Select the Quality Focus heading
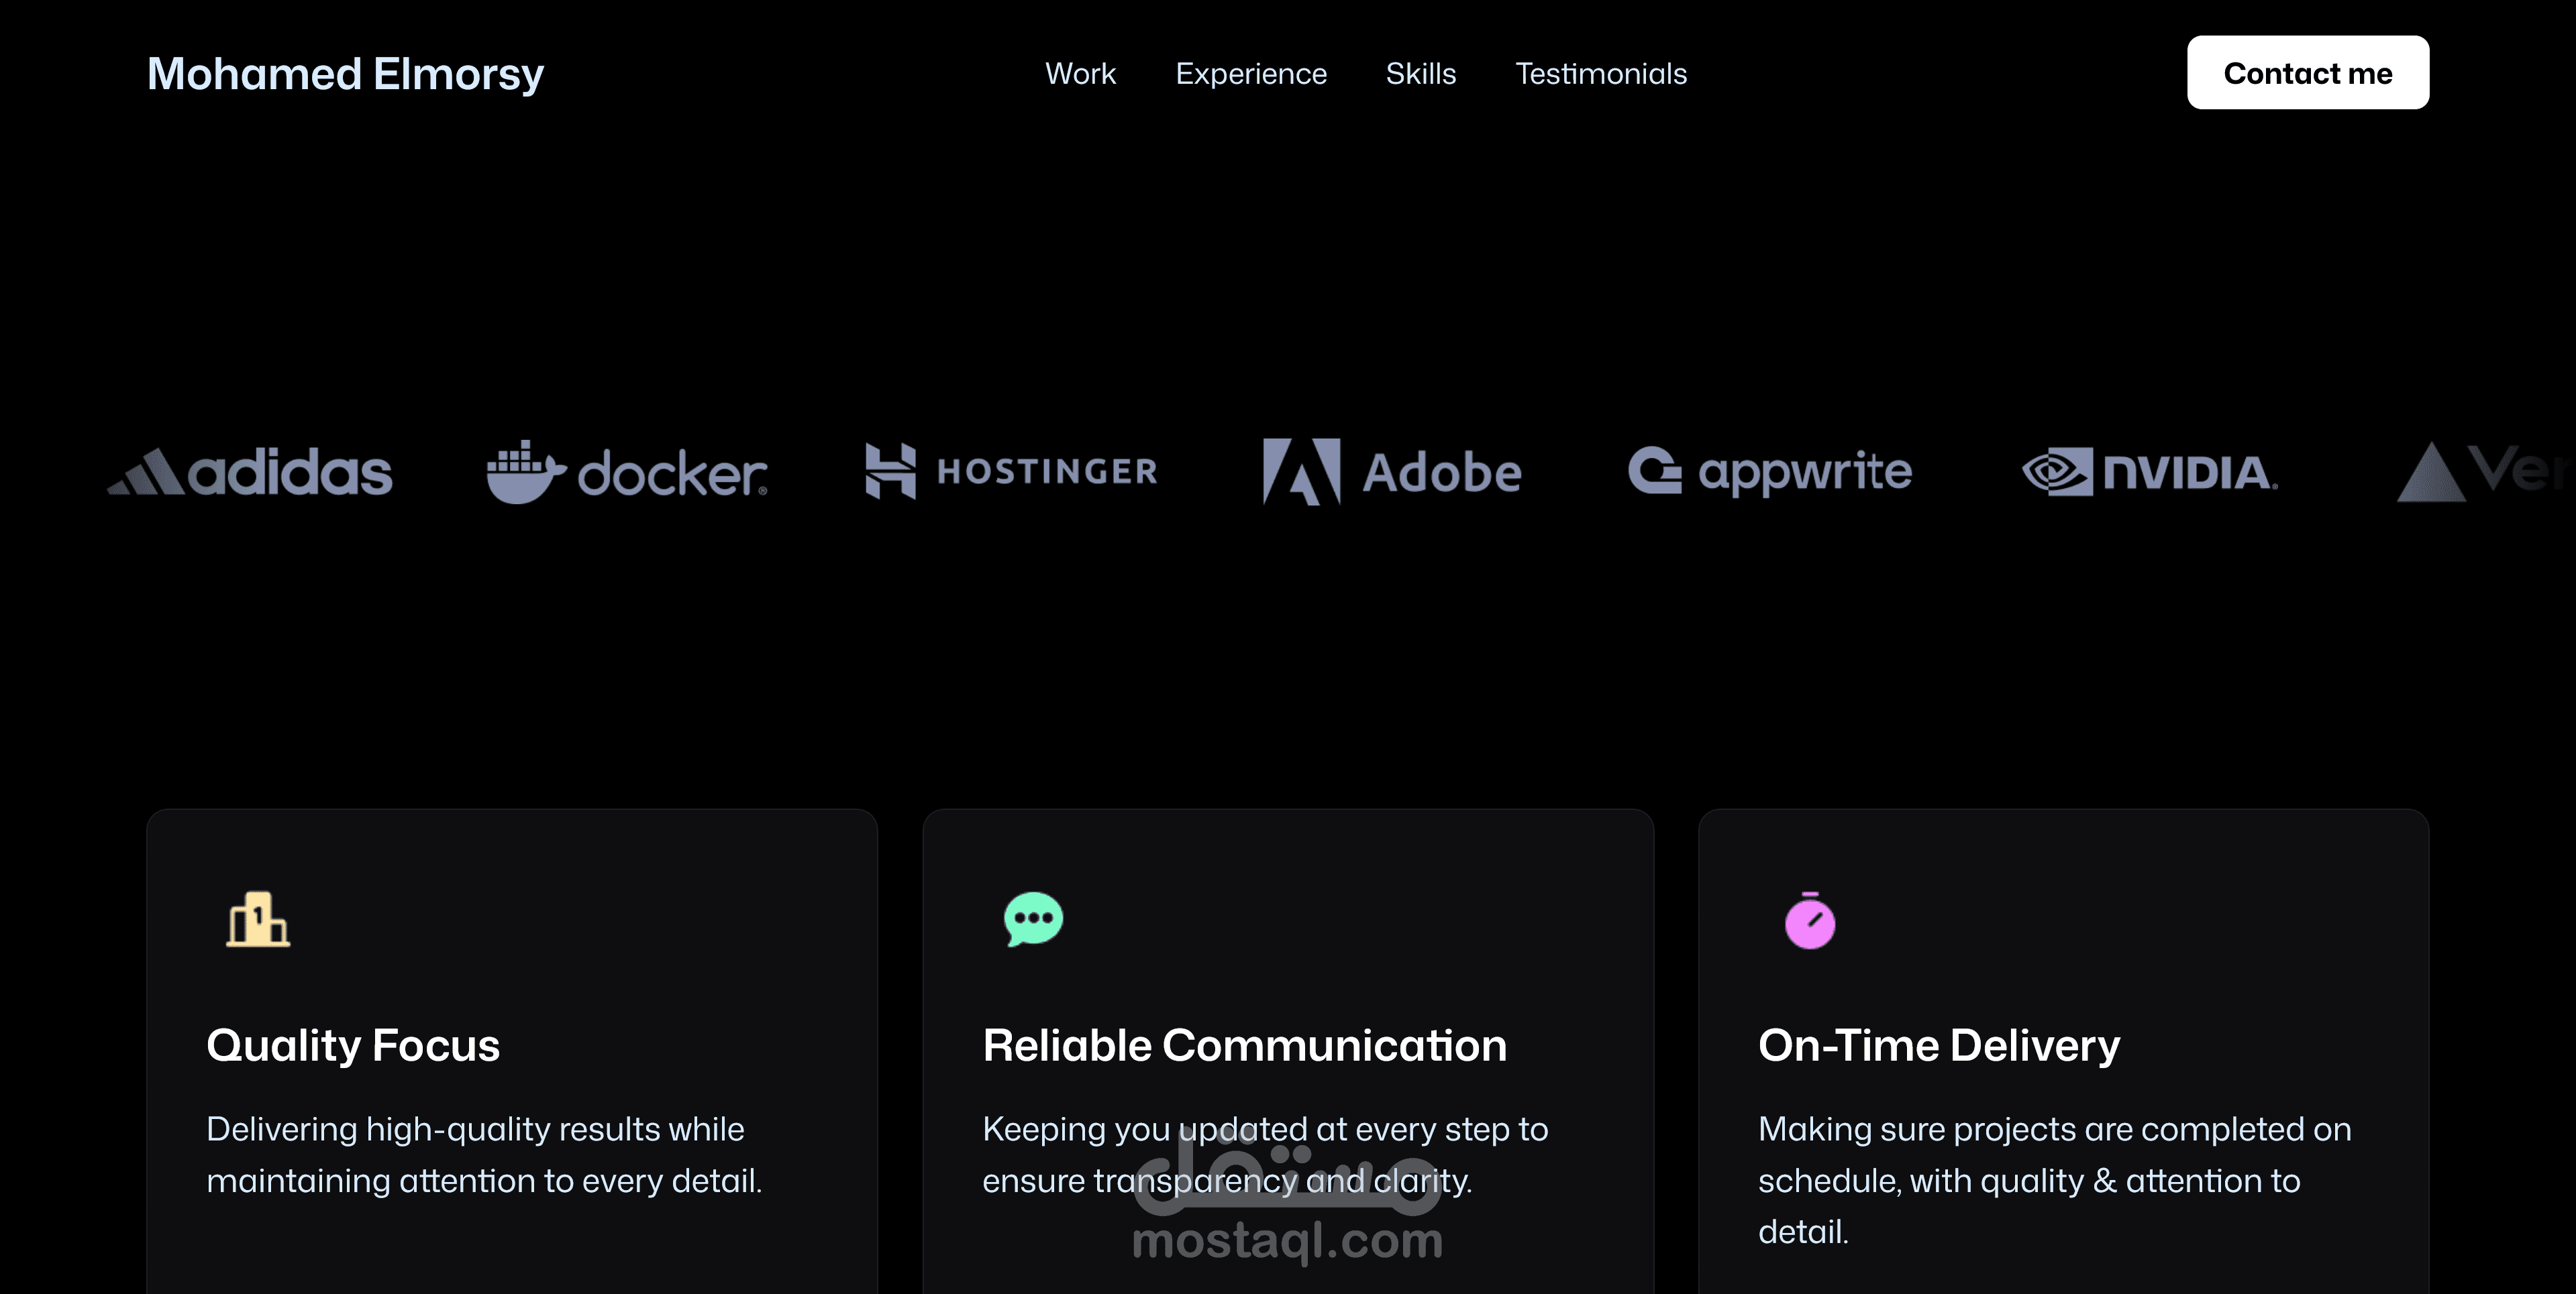The width and height of the screenshot is (2576, 1294). 353,1045
